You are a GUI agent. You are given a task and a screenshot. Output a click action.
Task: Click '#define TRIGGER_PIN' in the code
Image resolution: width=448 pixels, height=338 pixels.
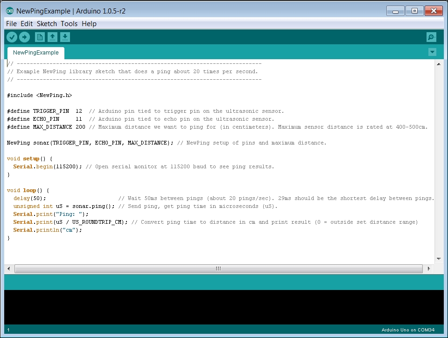pos(38,111)
